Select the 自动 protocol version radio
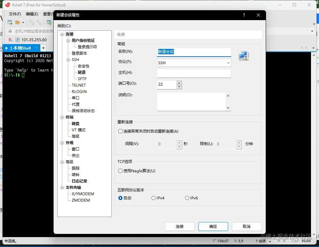This screenshot has height=247, width=319. click(121, 198)
